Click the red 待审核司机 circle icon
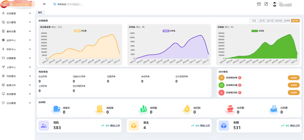This screenshot has width=304, height=140. point(222,92)
